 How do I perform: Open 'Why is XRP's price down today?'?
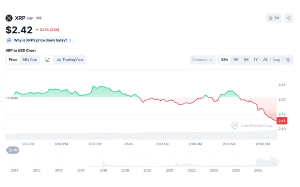tap(40, 40)
